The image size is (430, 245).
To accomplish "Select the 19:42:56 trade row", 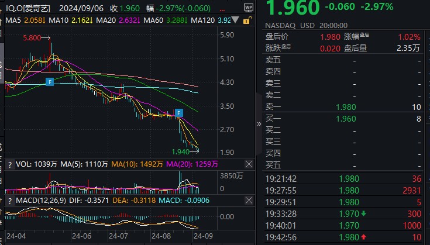I will point(343,237).
